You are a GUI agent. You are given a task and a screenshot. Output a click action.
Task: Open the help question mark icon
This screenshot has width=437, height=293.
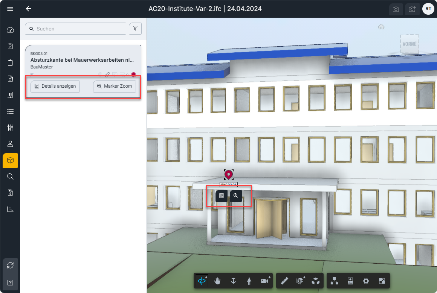point(10,283)
